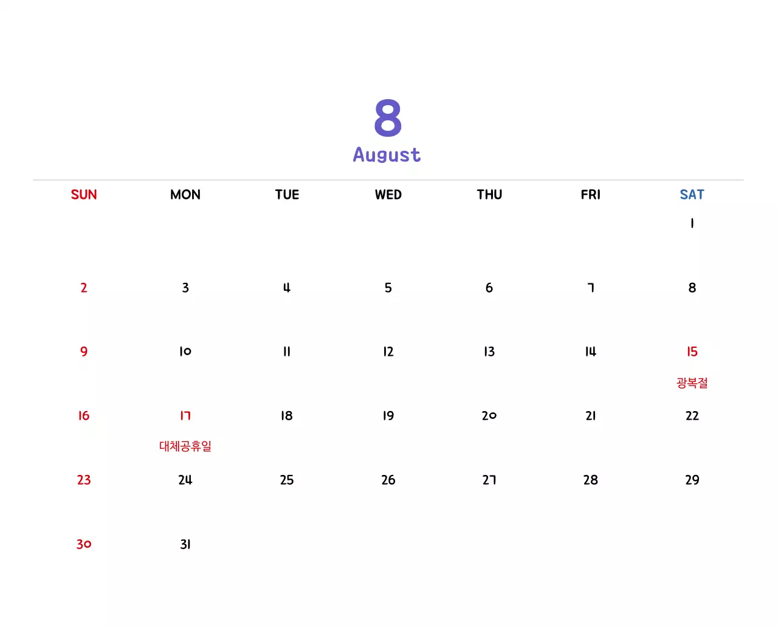Select date 17 shown in red
Screen dimensions: 778x627
[x=185, y=415]
